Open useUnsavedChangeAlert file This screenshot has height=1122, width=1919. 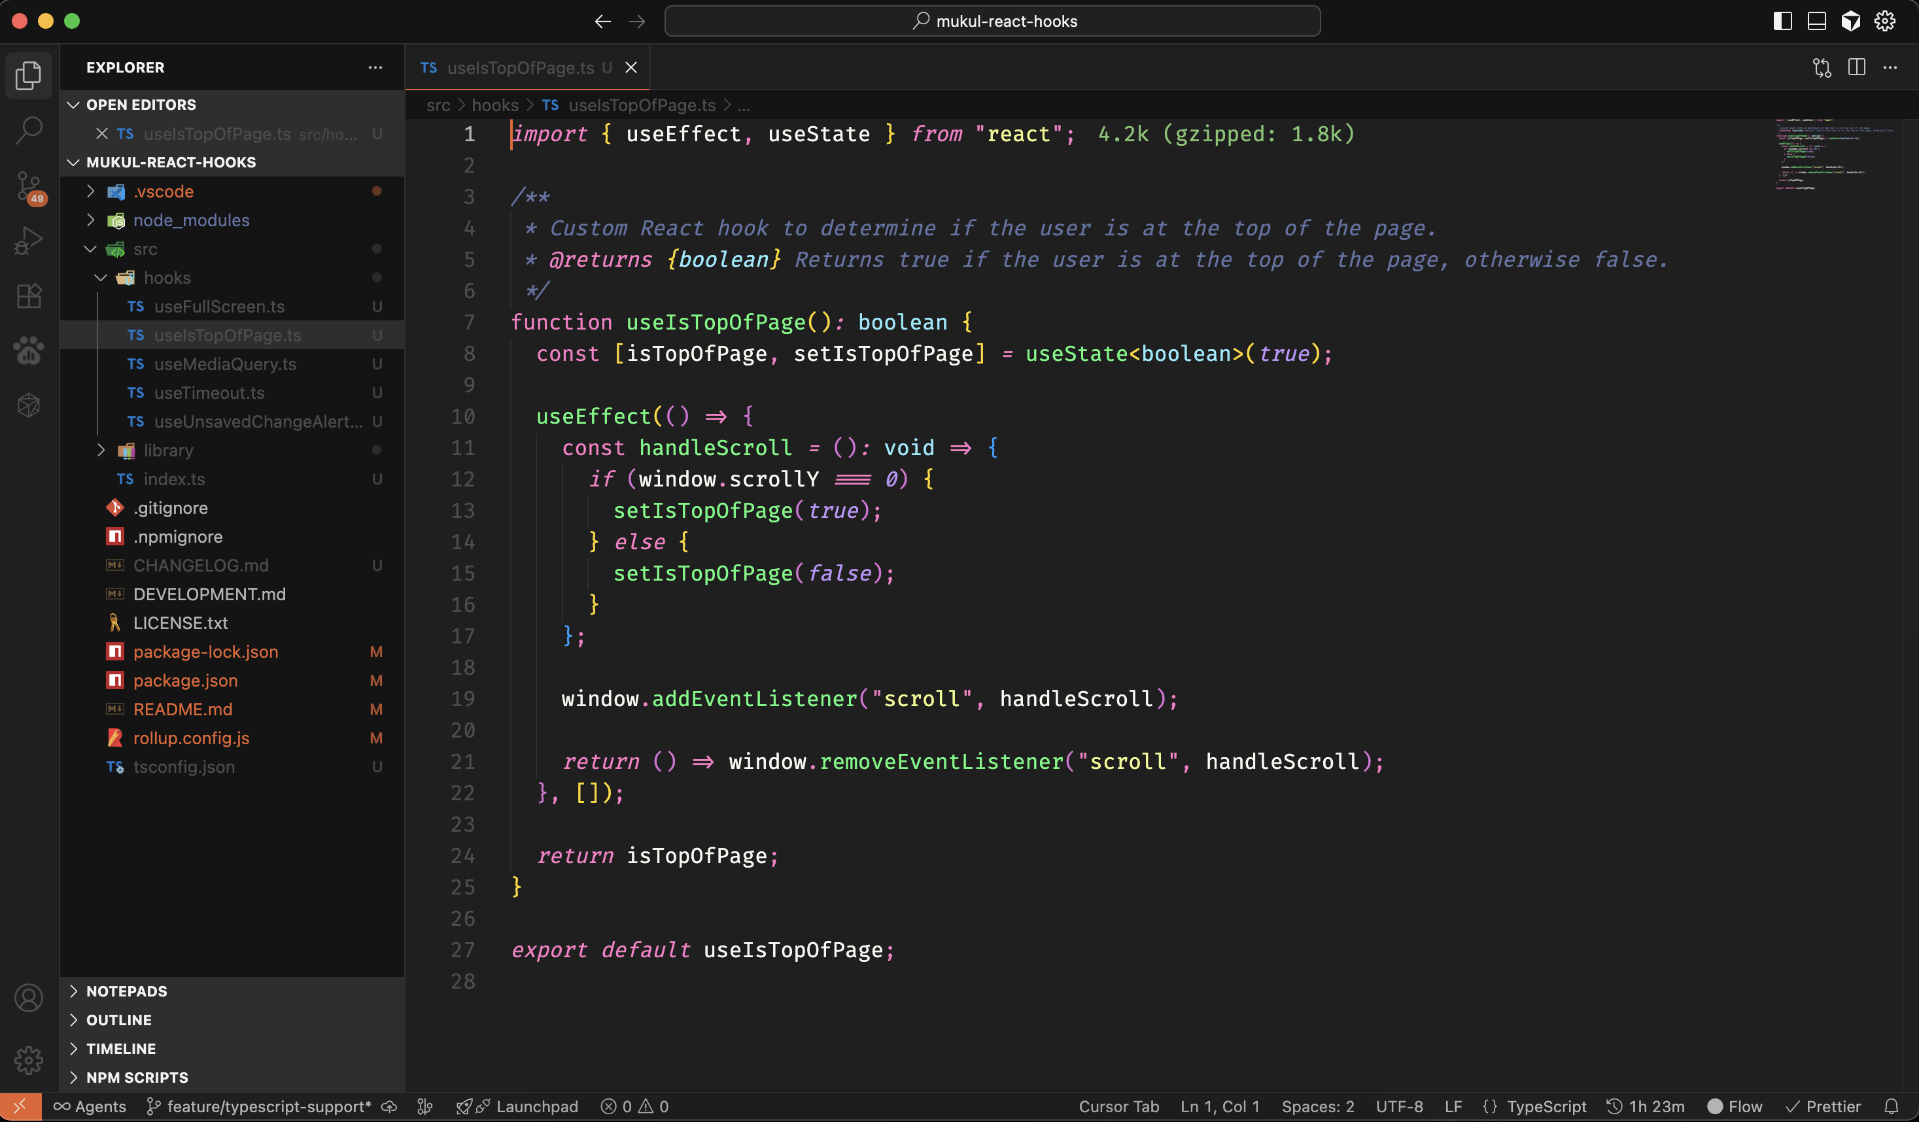click(x=232, y=422)
